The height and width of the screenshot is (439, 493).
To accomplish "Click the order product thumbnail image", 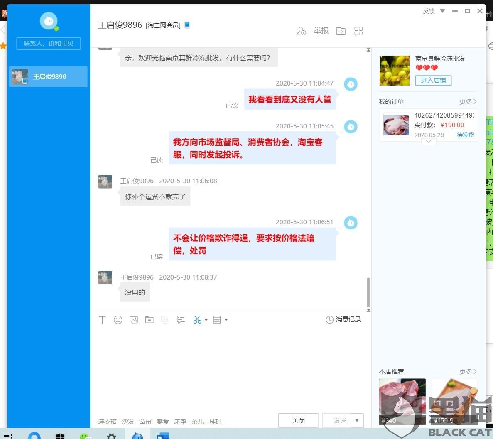I will pyautogui.click(x=396, y=125).
